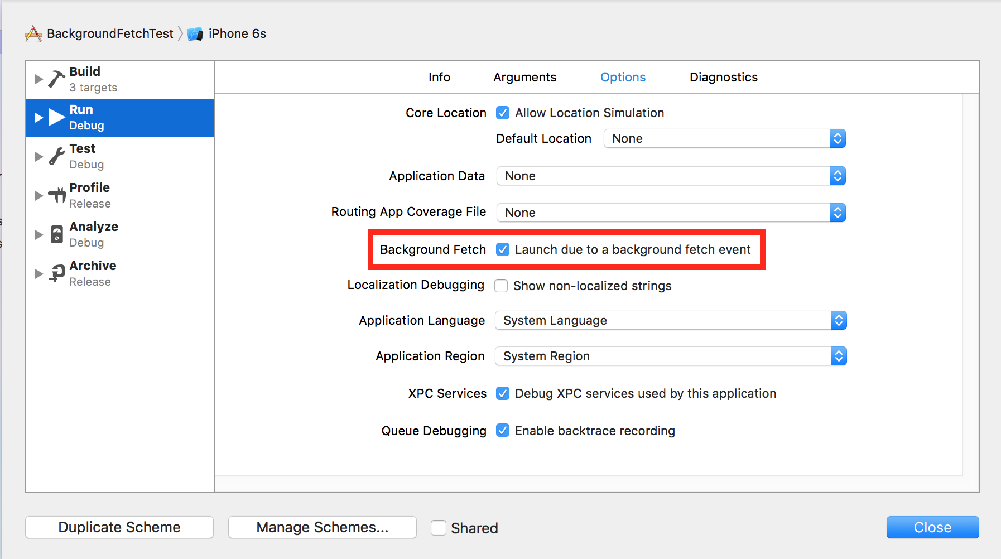Open the Application Language dropdown
This screenshot has height=559, width=1001.
(671, 320)
